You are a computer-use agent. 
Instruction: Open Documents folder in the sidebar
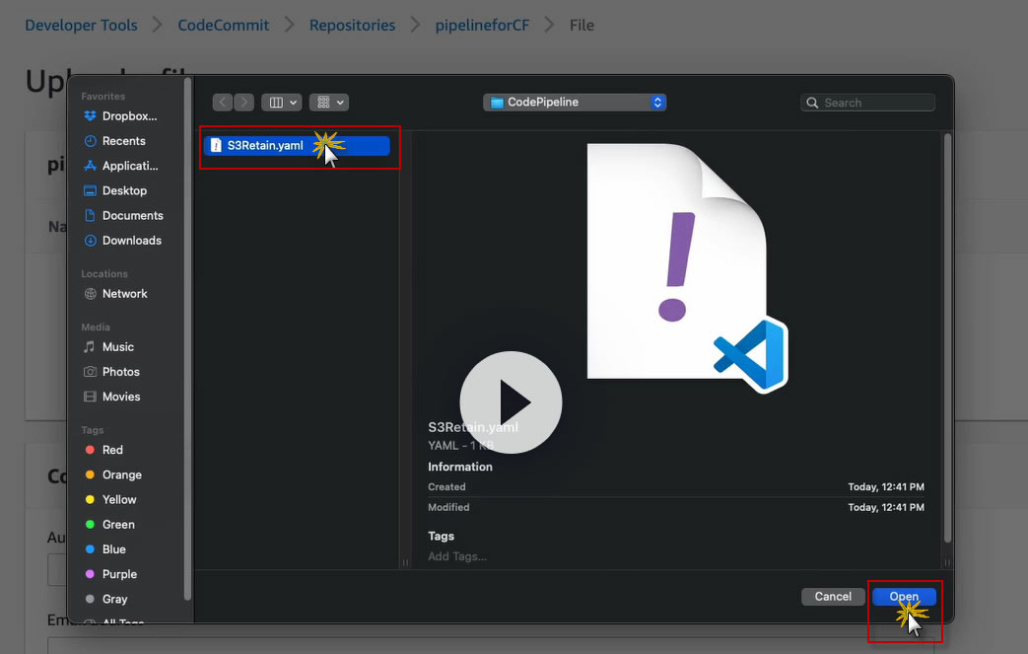pos(124,216)
